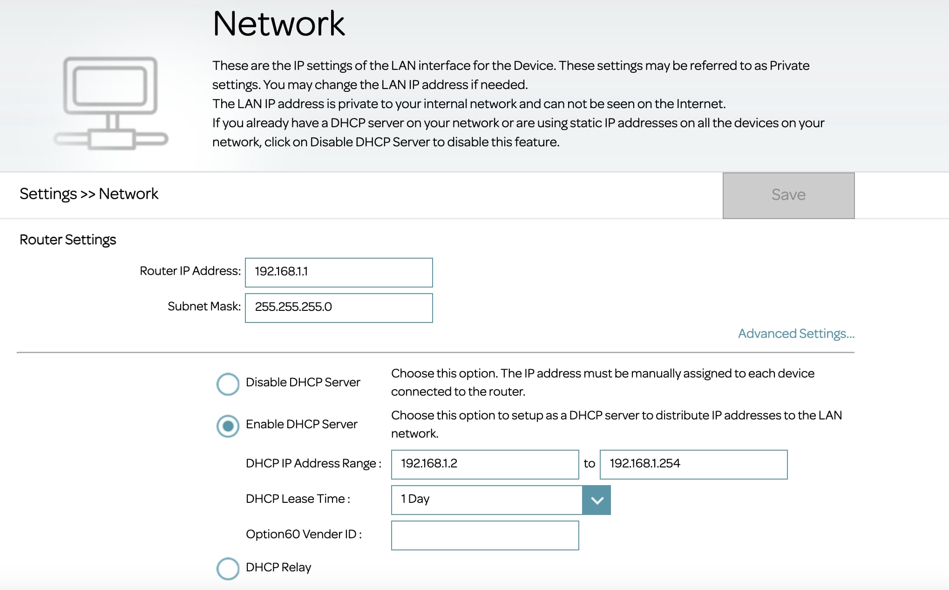This screenshot has width=949, height=590.
Task: Click the Subnet Mask label
Action: pos(204,306)
